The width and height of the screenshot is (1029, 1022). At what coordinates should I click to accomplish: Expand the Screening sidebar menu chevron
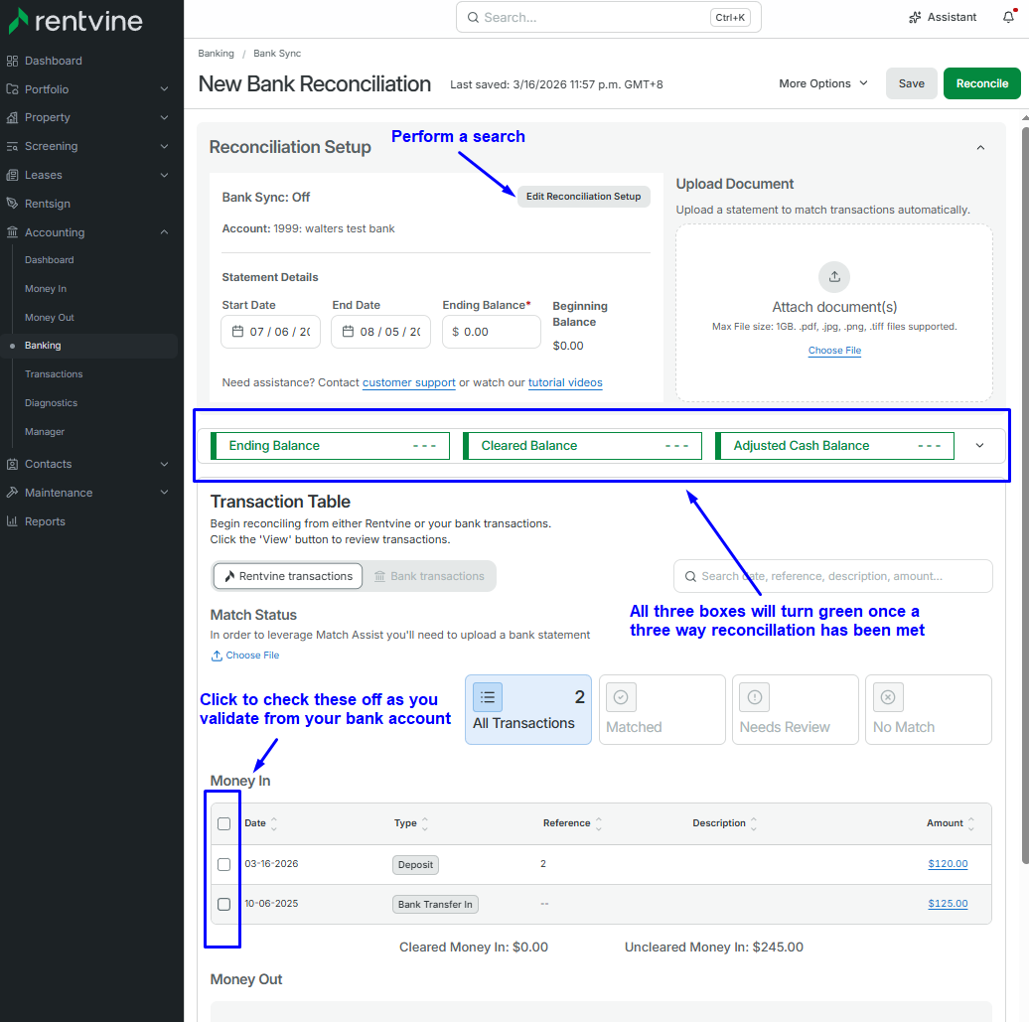[164, 146]
